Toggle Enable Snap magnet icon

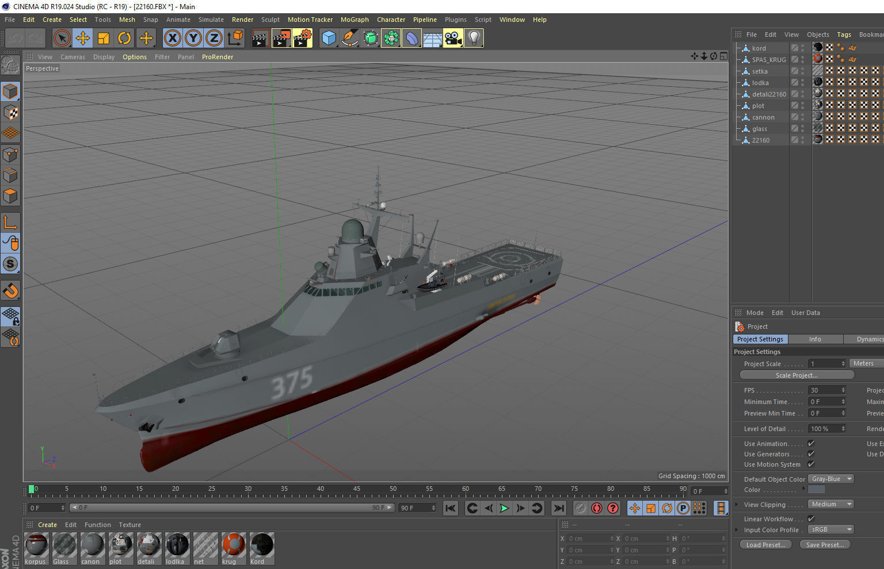pos(10,290)
